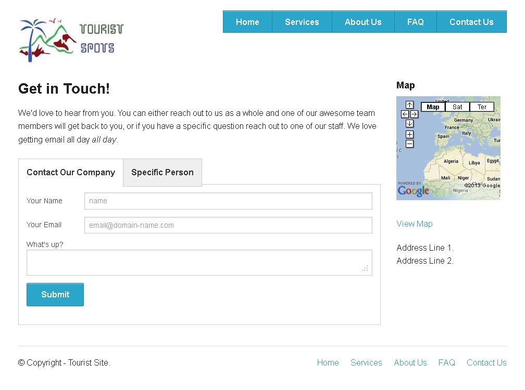Viewport: 525px width, 390px height.
Task: Open the View Map link
Action: pos(414,224)
